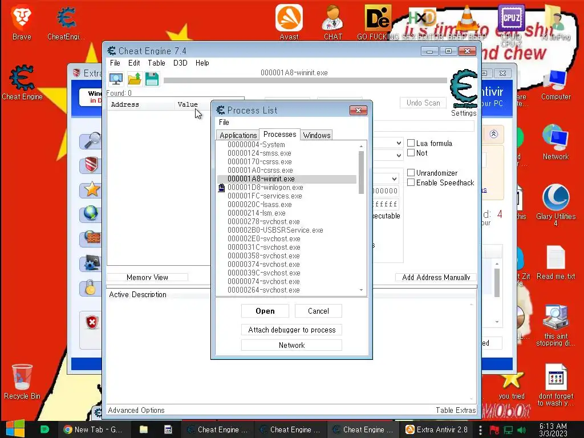Click the open folder toolbar icon

(x=135, y=79)
